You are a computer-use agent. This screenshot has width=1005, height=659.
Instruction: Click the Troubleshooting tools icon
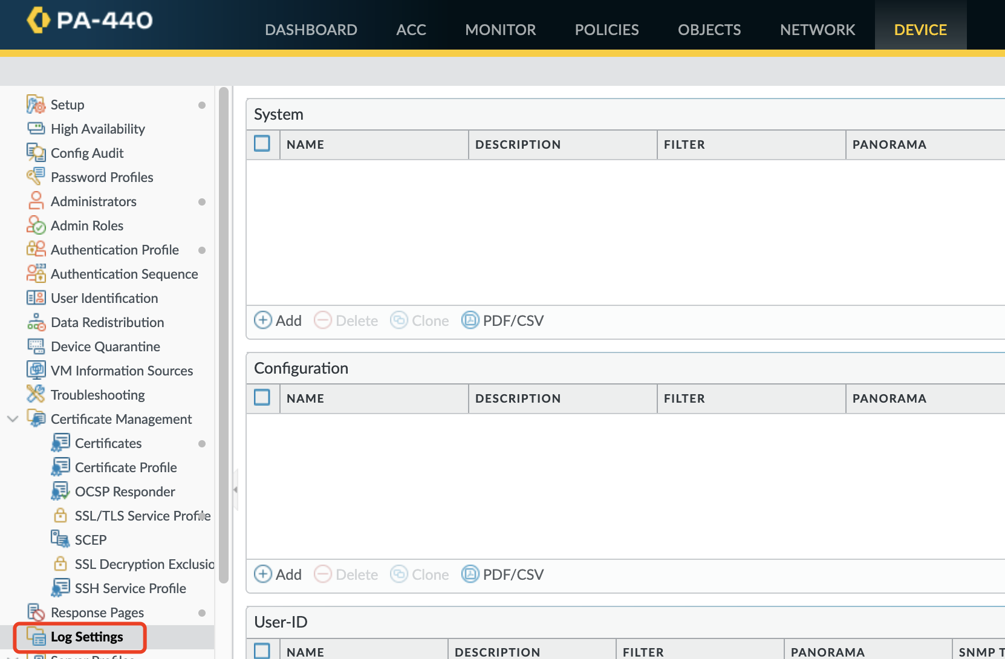tap(36, 394)
